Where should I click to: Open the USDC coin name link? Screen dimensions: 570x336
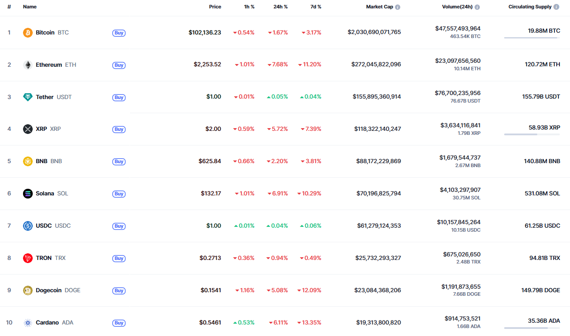tap(44, 226)
